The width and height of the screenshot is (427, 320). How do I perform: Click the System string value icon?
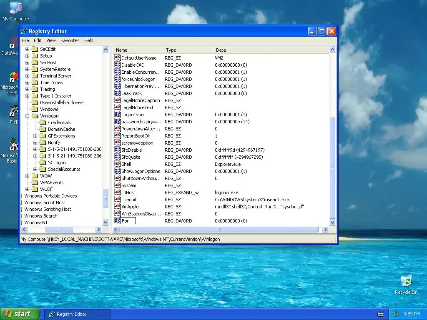(117, 185)
